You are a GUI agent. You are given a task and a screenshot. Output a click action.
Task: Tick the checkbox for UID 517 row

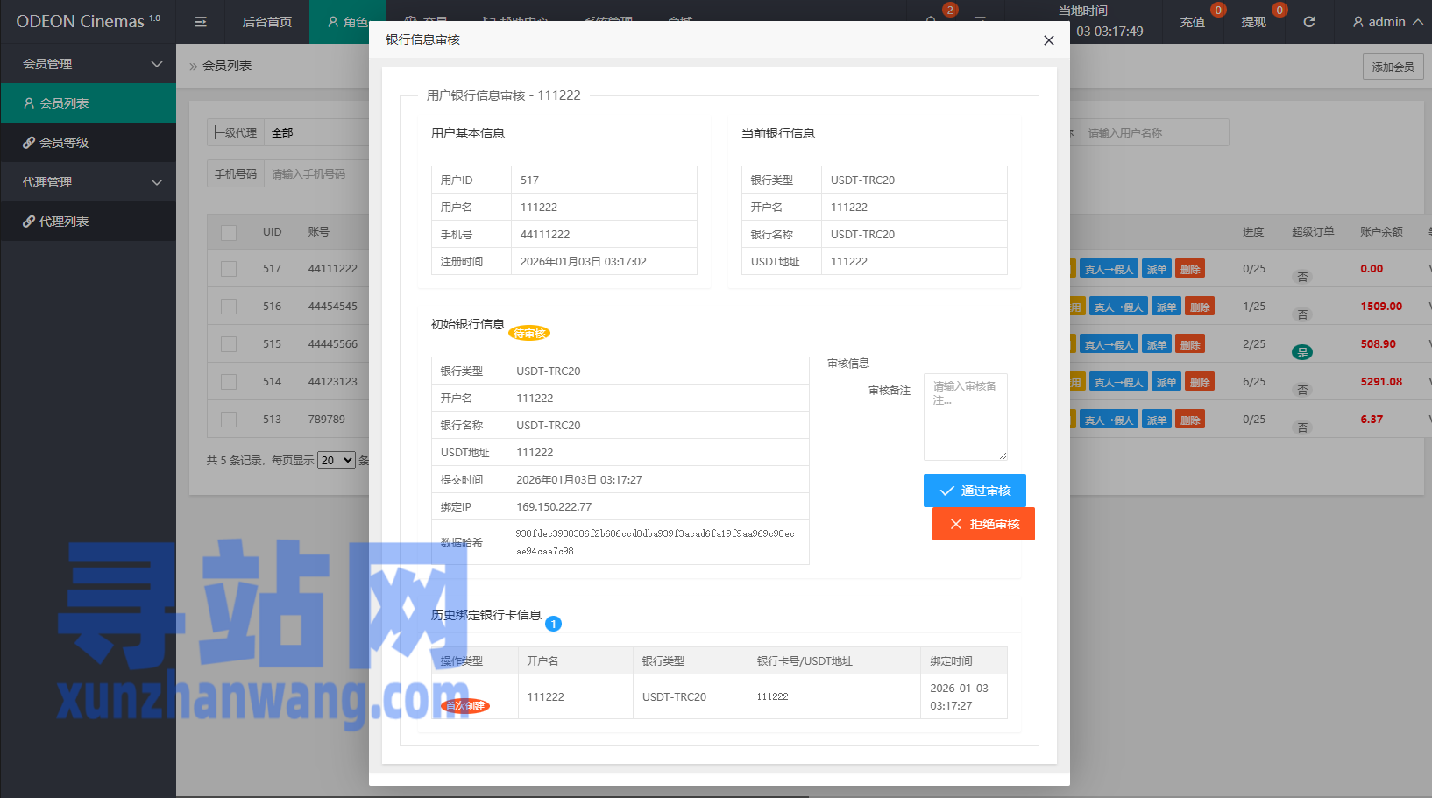coord(229,269)
